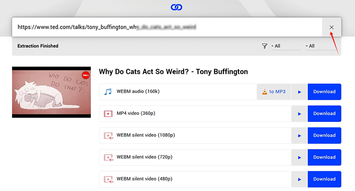Download MP4 video (360p)
This screenshot has height=191, width=355.
(x=324, y=114)
